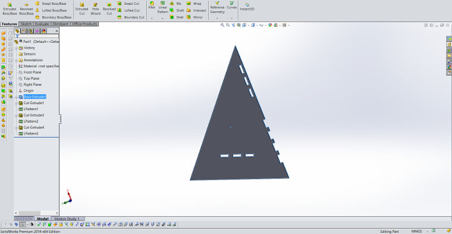This screenshot has height=234, width=452.
Task: Select the Fillet tool
Action: tap(152, 5)
